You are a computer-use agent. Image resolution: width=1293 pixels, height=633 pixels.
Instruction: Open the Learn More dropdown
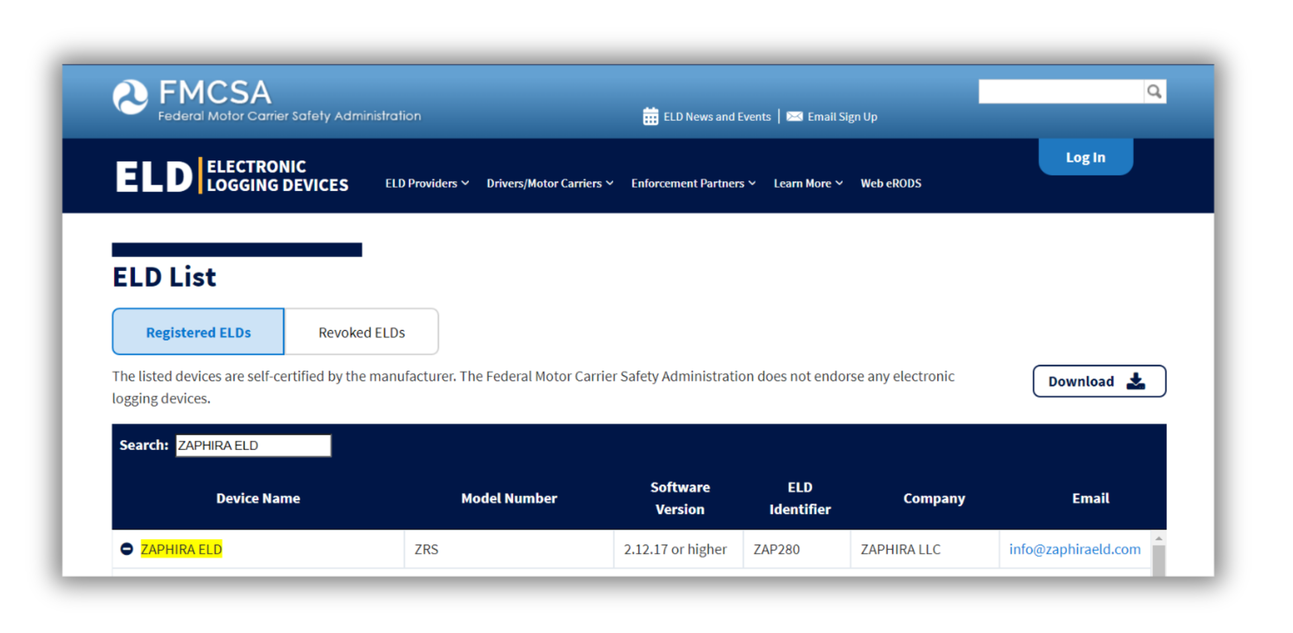coord(808,183)
